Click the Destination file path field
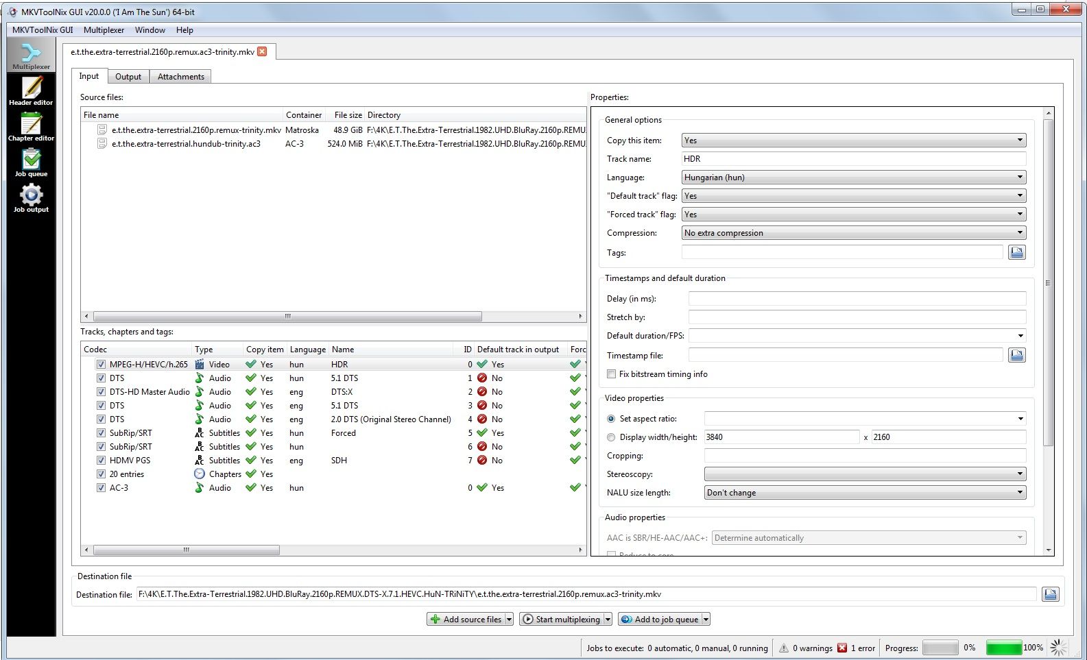1087x660 pixels. coord(586,594)
